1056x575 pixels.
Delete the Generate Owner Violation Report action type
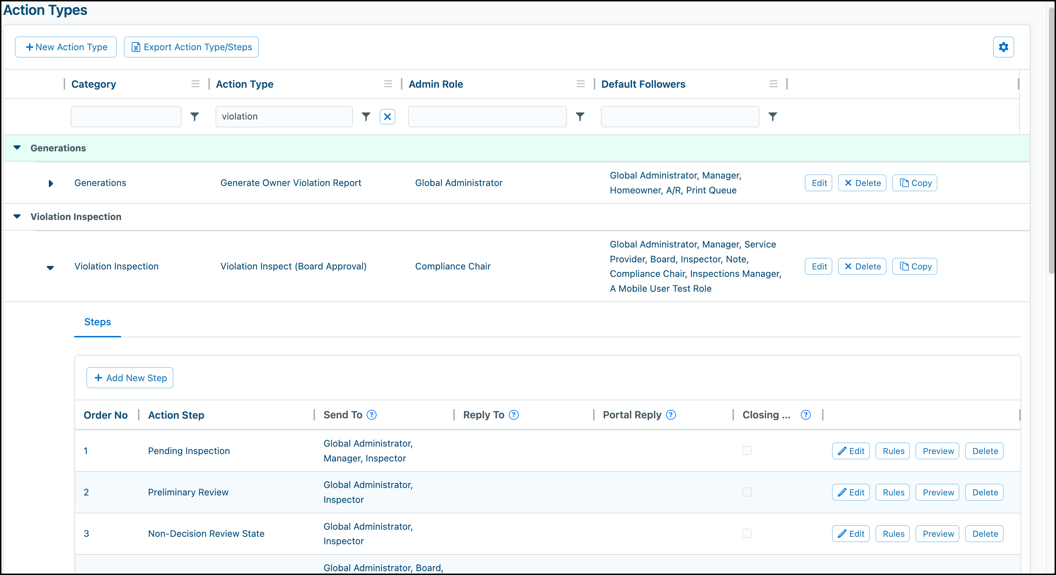click(x=862, y=183)
